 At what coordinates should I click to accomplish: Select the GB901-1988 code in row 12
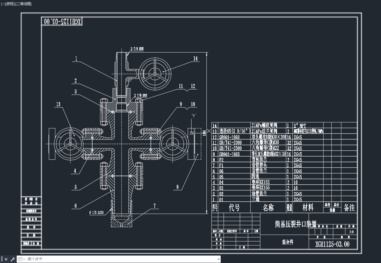230,137
